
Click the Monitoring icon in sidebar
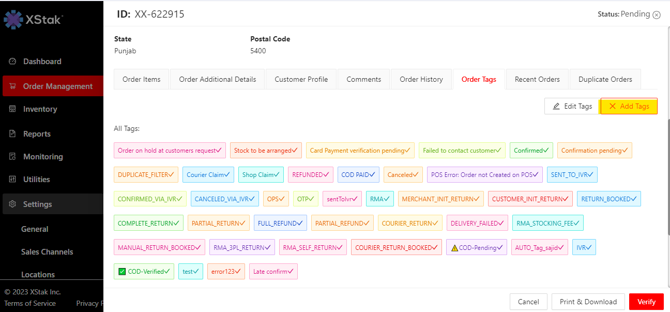tap(13, 157)
